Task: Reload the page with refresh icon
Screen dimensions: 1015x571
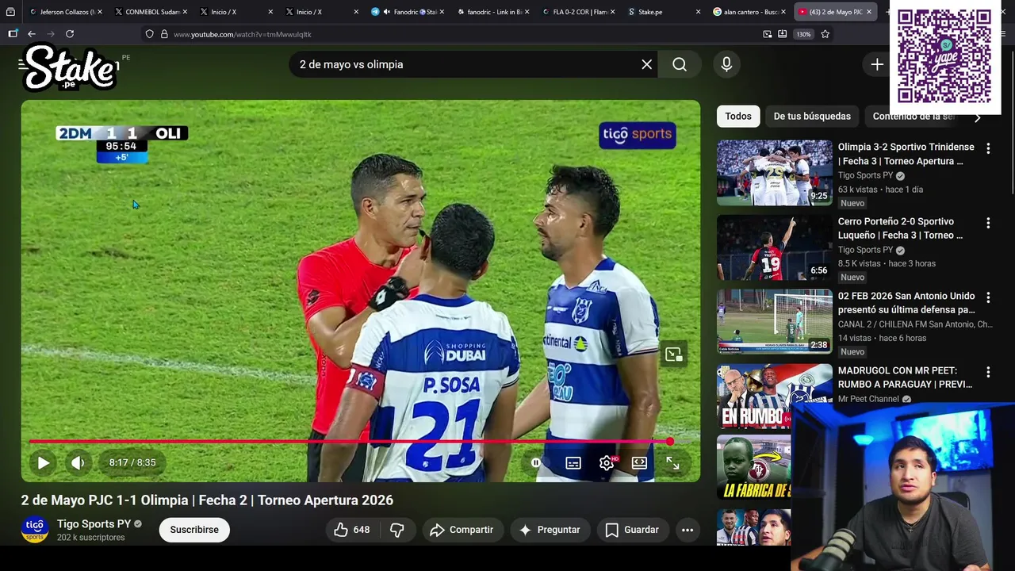Action: 70,34
